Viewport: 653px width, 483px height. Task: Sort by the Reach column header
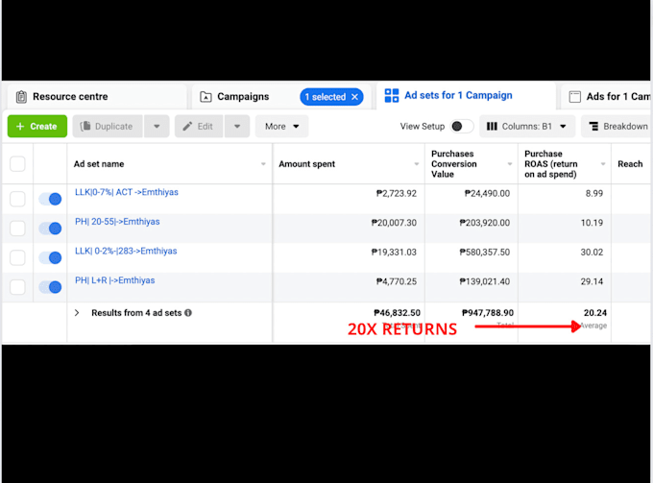coord(630,164)
